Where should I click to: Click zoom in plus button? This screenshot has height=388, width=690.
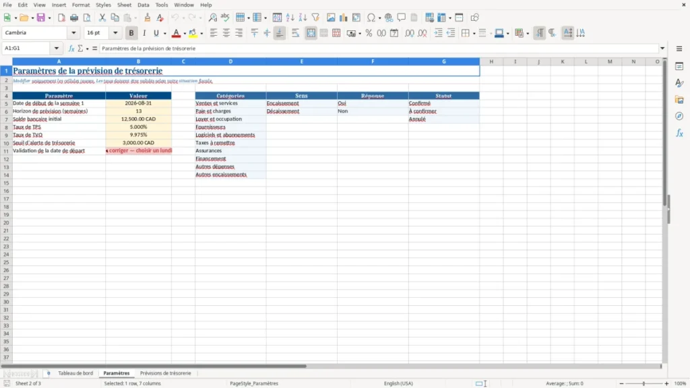click(666, 383)
